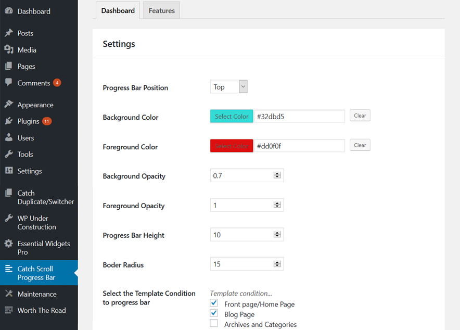Enable the Archives and Categories condition
Screen dimensions: 460x330
point(214,323)
